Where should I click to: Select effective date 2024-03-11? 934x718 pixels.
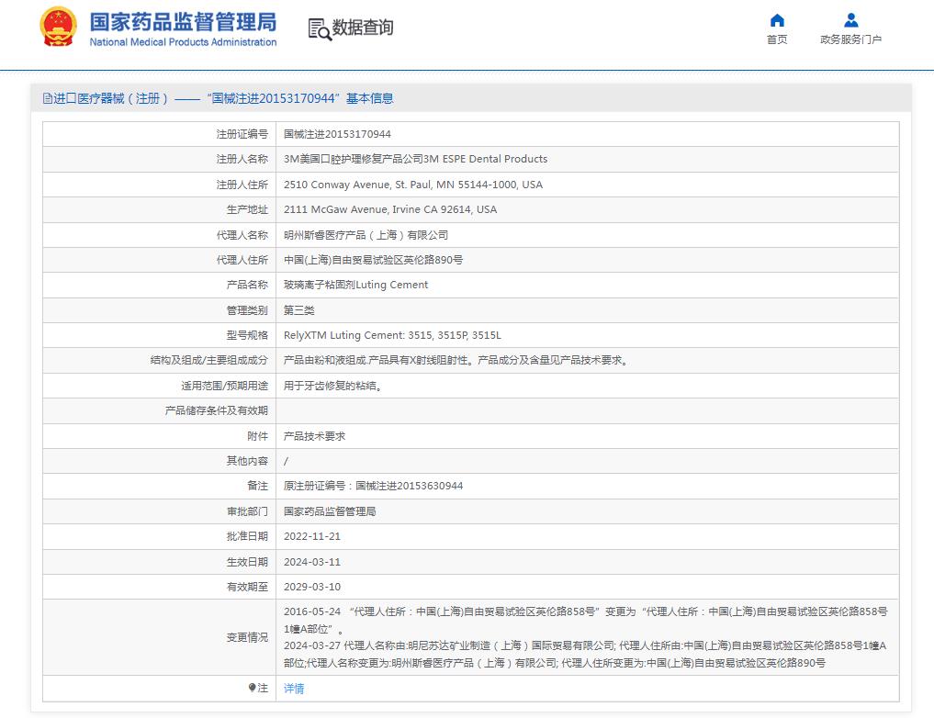coord(312,562)
